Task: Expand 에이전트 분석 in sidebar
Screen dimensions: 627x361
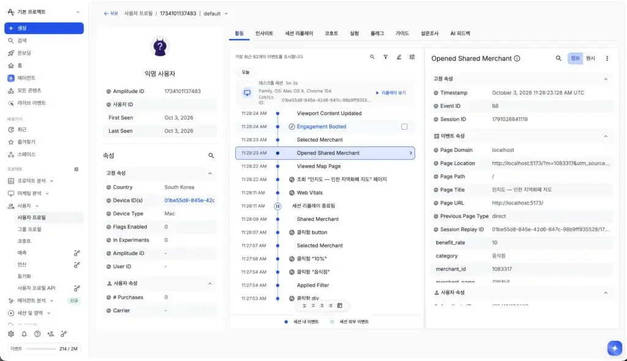Action: (51, 300)
